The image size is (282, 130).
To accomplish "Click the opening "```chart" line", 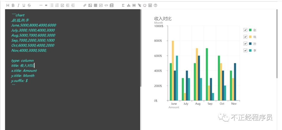I will pos(18,15).
